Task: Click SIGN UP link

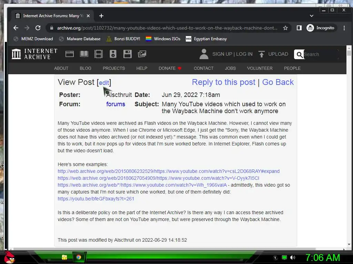Action: [x=222, y=54]
